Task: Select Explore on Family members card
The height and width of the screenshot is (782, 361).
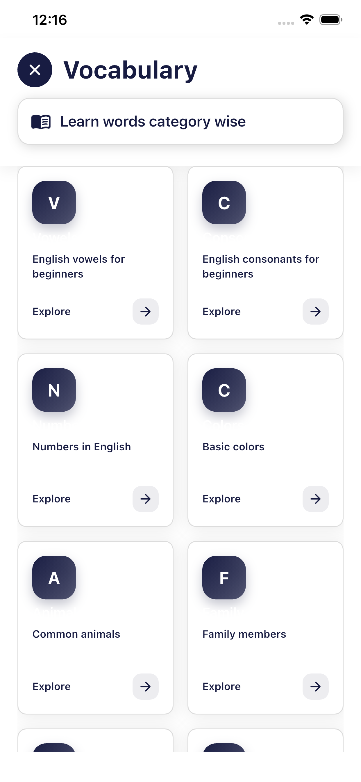Action: click(221, 686)
